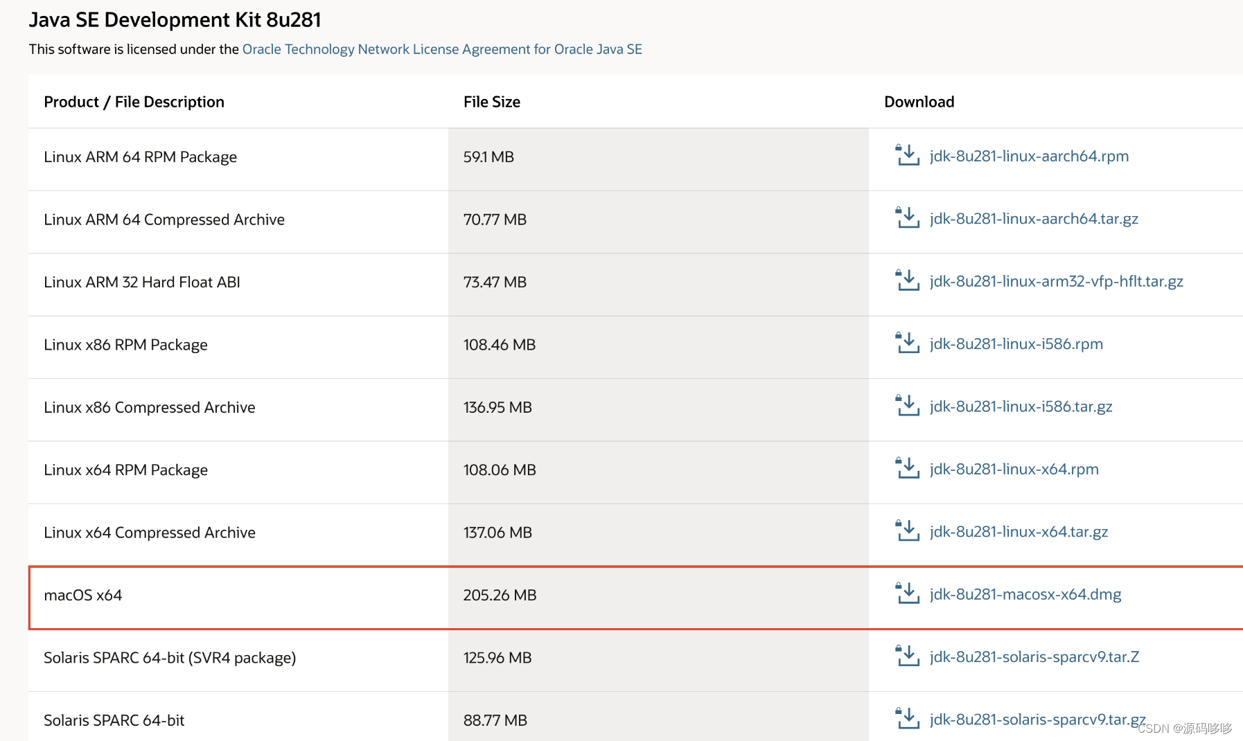1243x741 pixels.
Task: Select 'Linux x86 Compressed Archive' text
Action: [x=149, y=407]
